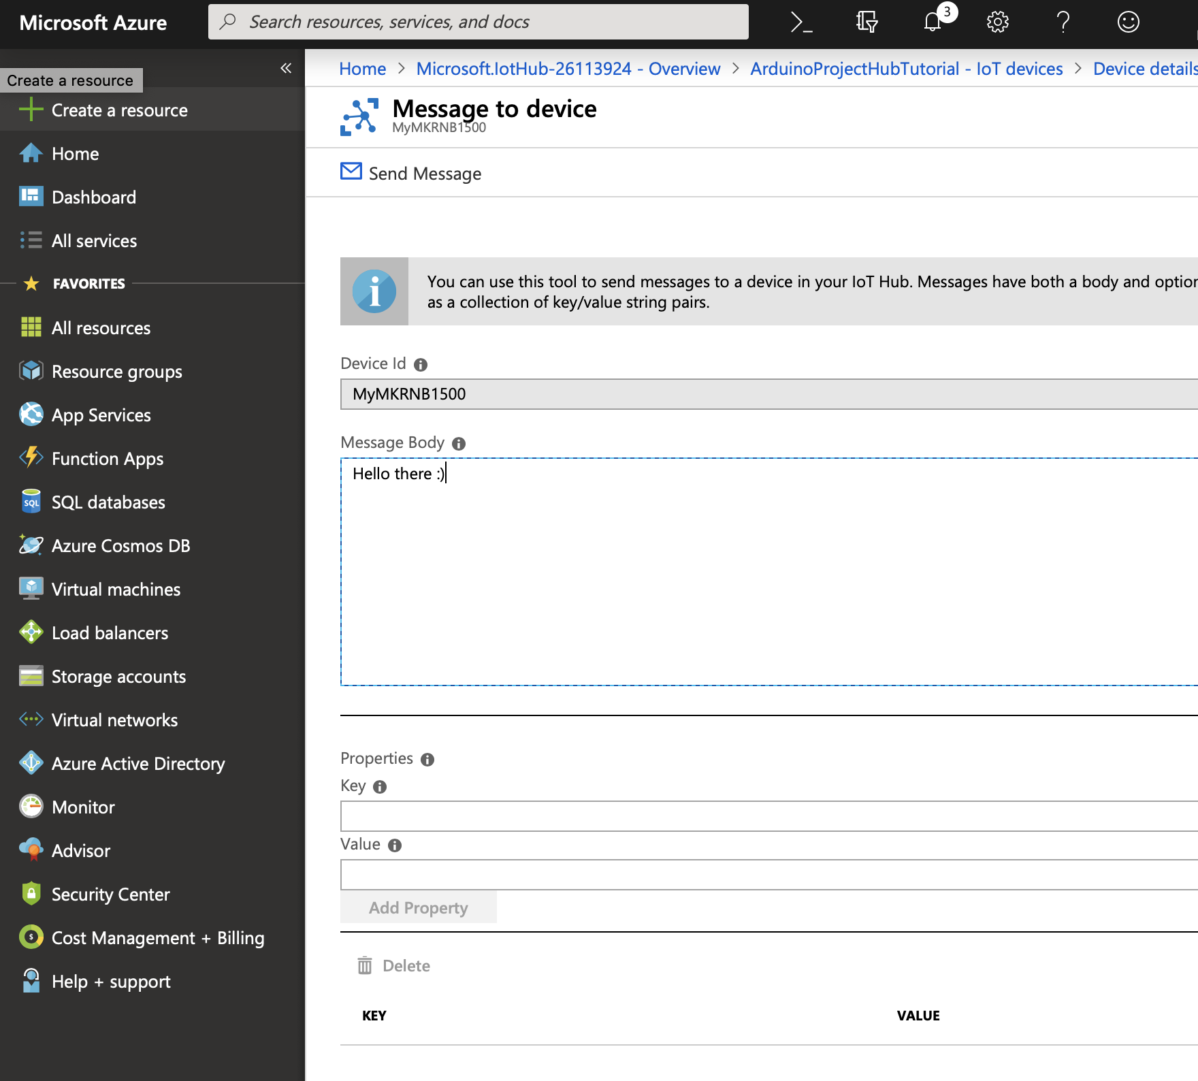Open the portal settings gear

tap(997, 22)
